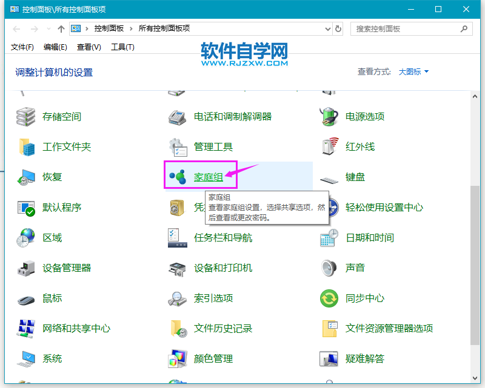
Task: Open the 工具(T) menu
Action: (x=122, y=47)
